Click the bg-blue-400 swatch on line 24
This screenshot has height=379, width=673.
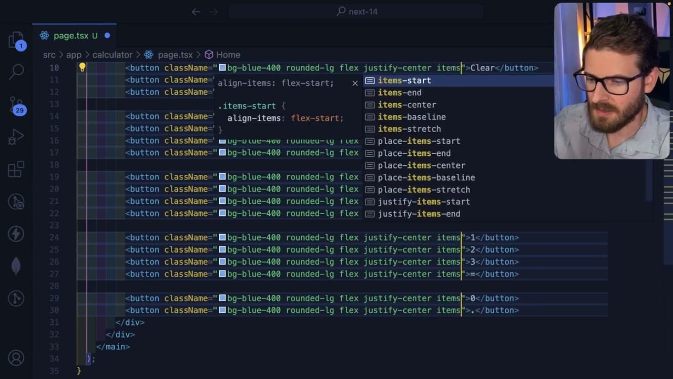click(x=222, y=237)
